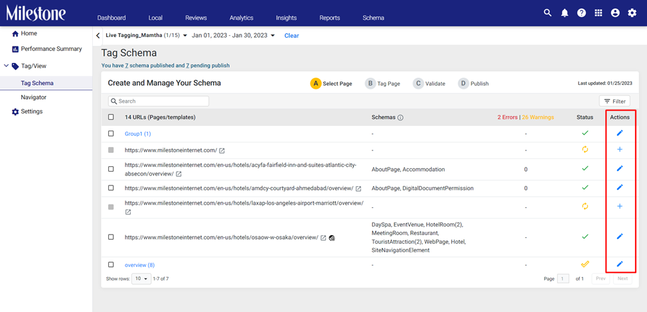
Task: Click the Select Page step A
Action: [x=331, y=83]
